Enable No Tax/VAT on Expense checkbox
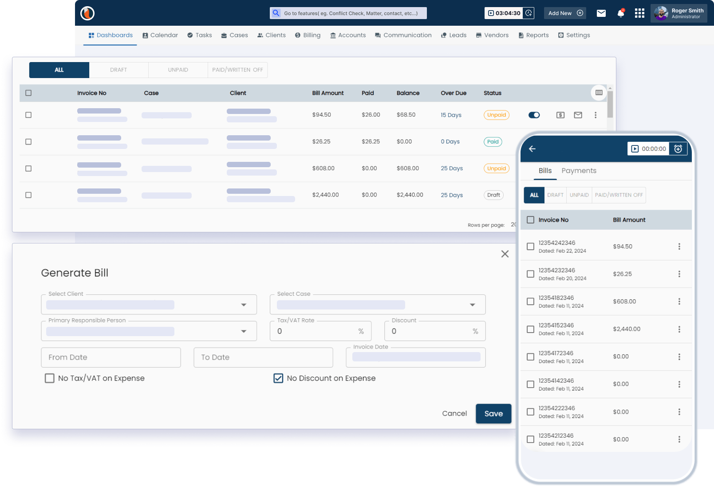The height and width of the screenshot is (486, 714). [x=50, y=378]
